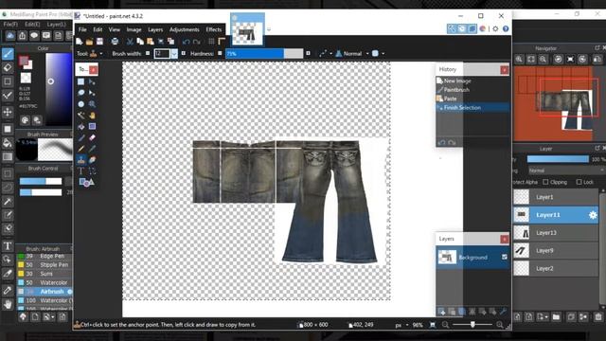The image size is (606, 341).
Task: Click Navigator zoom-in icon in MediBang
Action: point(519,59)
